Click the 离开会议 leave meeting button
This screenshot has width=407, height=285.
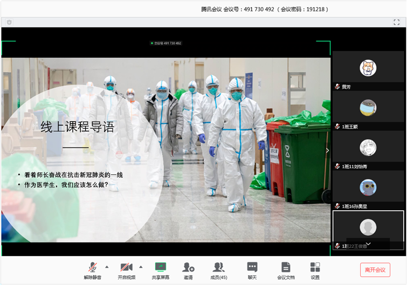[x=375, y=269]
